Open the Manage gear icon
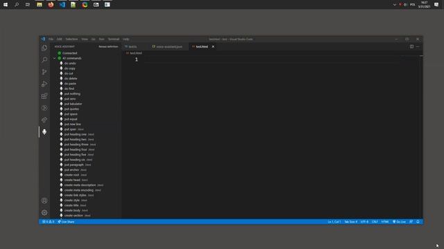Image resolution: width=444 pixels, height=249 pixels. coord(44,212)
